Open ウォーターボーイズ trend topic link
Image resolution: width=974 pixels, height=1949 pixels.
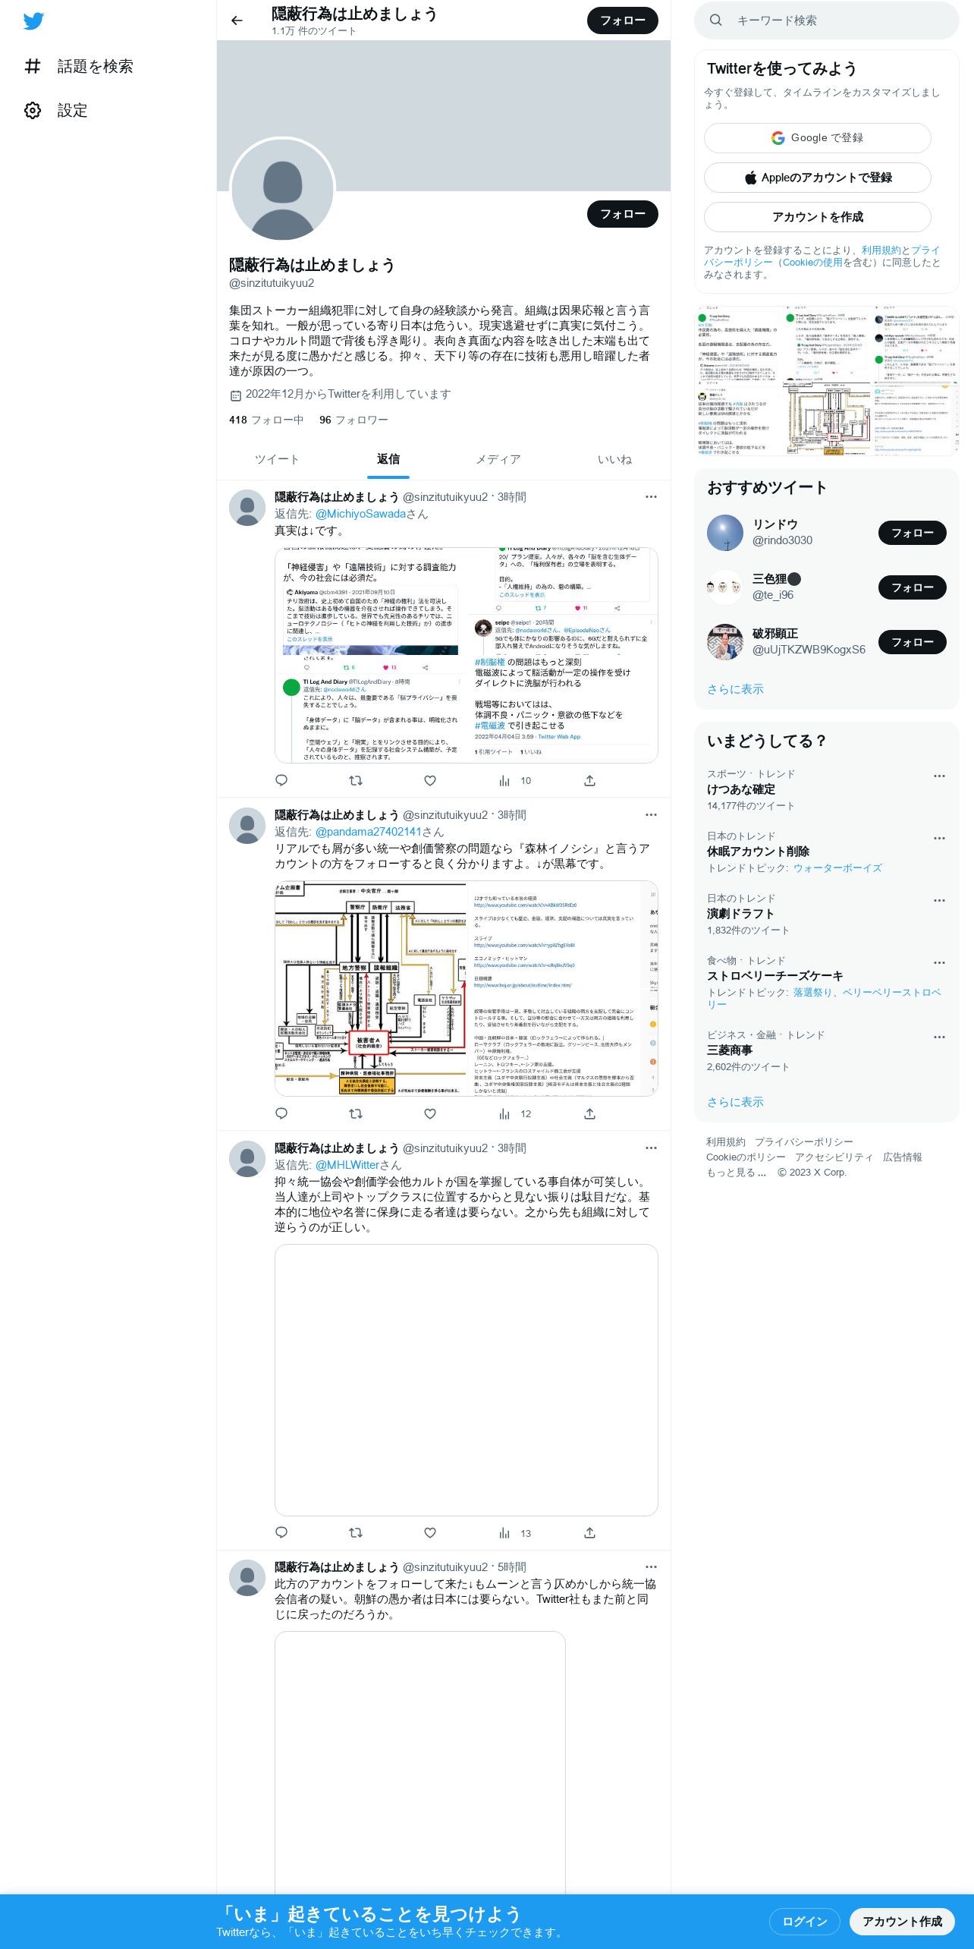tap(837, 868)
